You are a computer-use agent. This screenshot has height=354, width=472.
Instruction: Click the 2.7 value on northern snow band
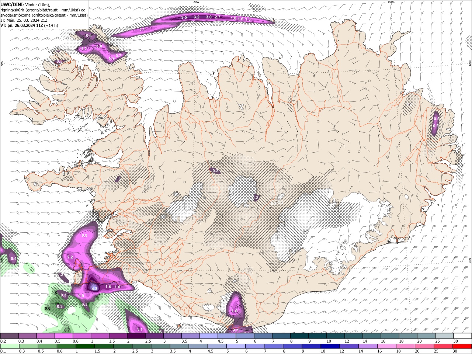pyautogui.click(x=218, y=17)
